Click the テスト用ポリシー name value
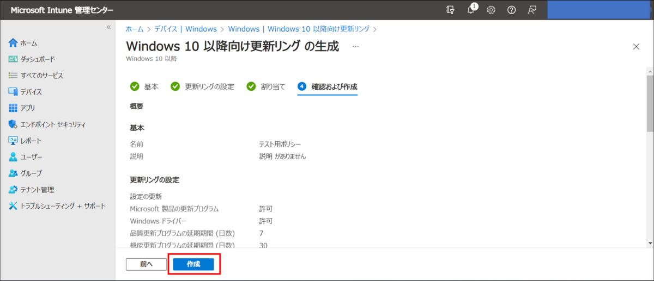 point(280,145)
